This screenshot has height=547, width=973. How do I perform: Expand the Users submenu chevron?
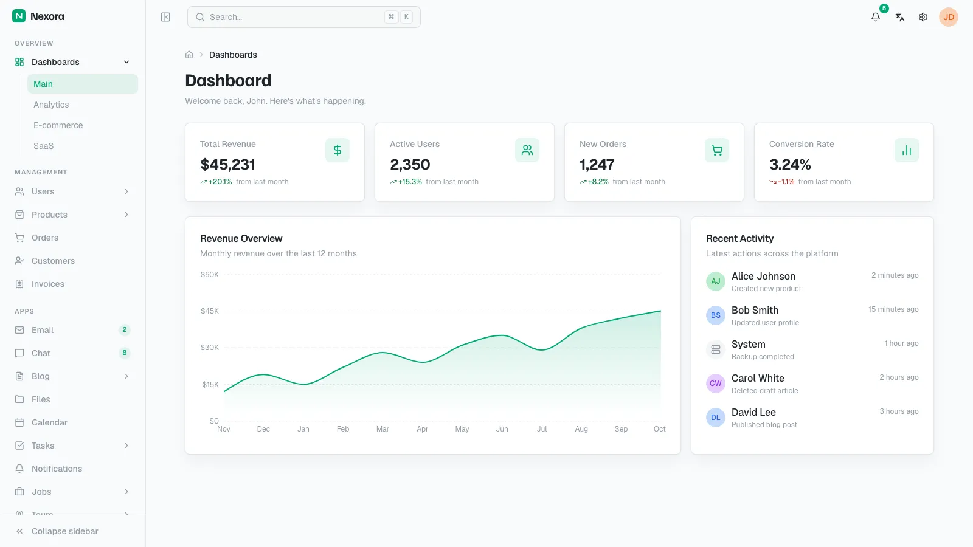pyautogui.click(x=126, y=191)
